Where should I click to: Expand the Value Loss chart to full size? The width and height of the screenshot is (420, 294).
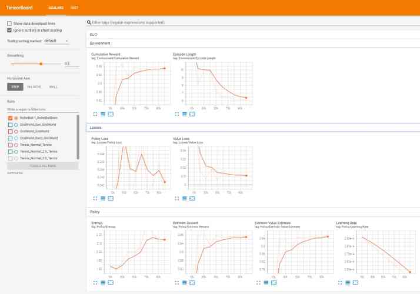coord(177,198)
